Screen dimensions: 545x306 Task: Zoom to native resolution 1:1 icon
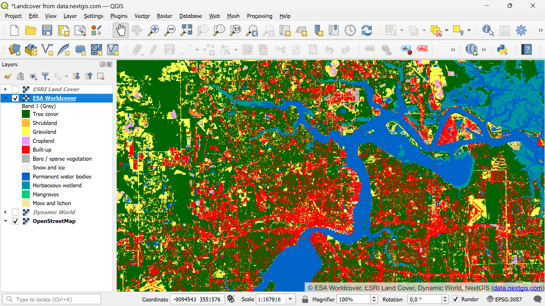coord(236,30)
